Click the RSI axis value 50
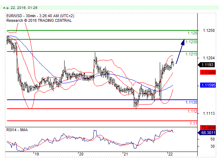This screenshot has height=163, width=219. 213,139
